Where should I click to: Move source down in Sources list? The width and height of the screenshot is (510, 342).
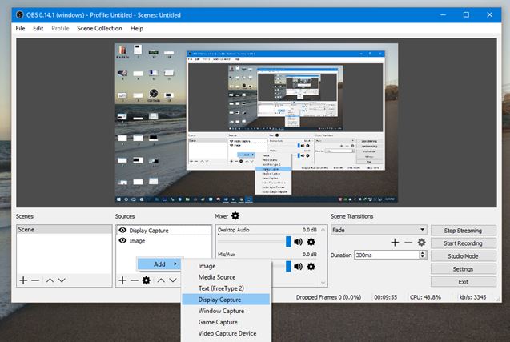(x=173, y=280)
